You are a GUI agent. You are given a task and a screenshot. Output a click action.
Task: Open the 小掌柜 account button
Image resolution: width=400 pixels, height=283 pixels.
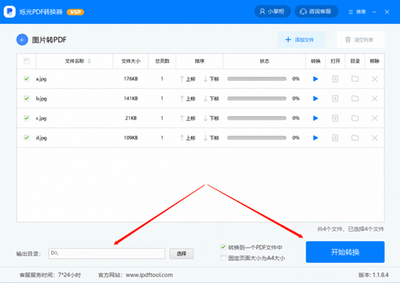(x=273, y=12)
